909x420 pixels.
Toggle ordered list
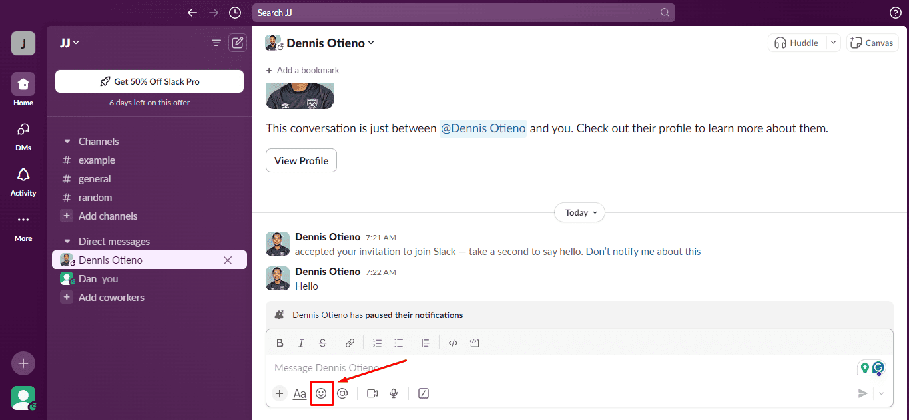(377, 343)
